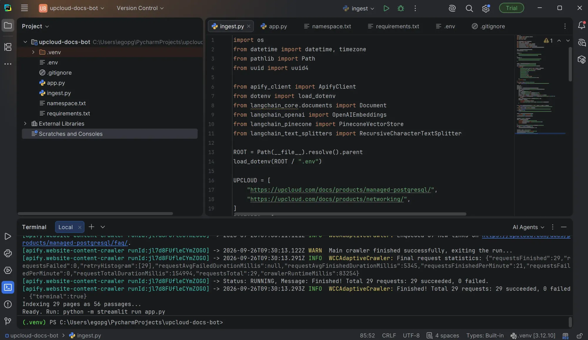Switch to the app.py tab

[274, 26]
